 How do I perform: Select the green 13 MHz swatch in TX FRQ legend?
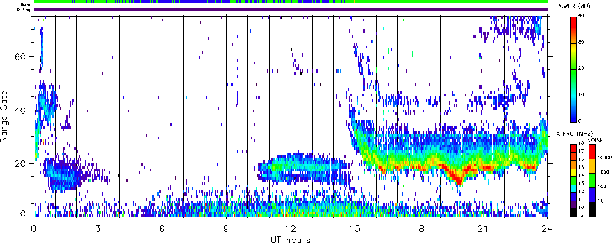[x=573, y=180]
